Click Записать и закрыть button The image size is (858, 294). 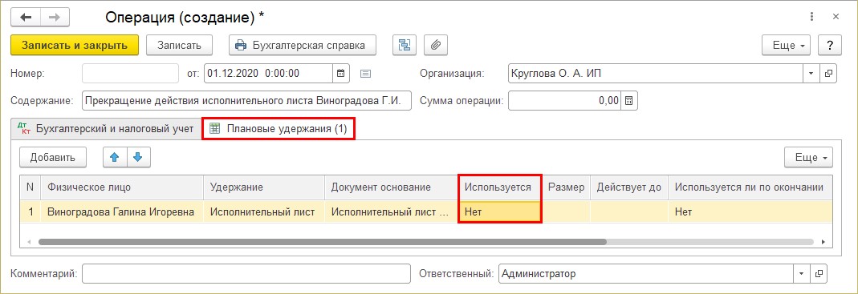point(75,46)
